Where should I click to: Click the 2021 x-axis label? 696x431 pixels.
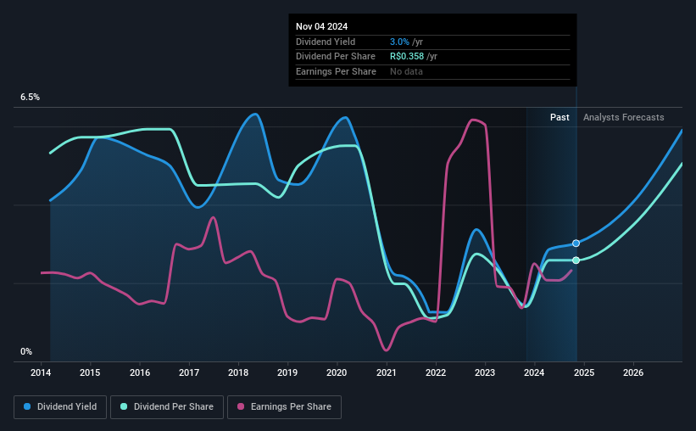tap(387, 372)
